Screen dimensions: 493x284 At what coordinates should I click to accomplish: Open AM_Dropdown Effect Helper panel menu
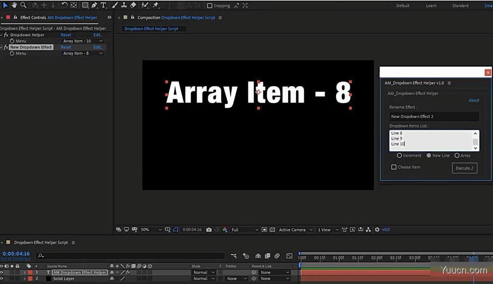click(x=449, y=83)
